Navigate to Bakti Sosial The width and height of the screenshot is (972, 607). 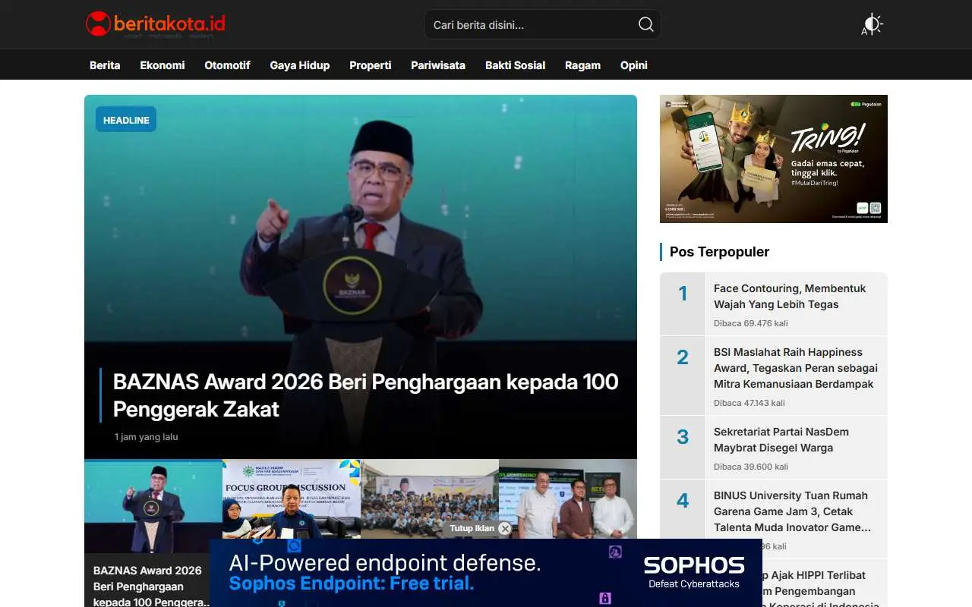click(515, 65)
